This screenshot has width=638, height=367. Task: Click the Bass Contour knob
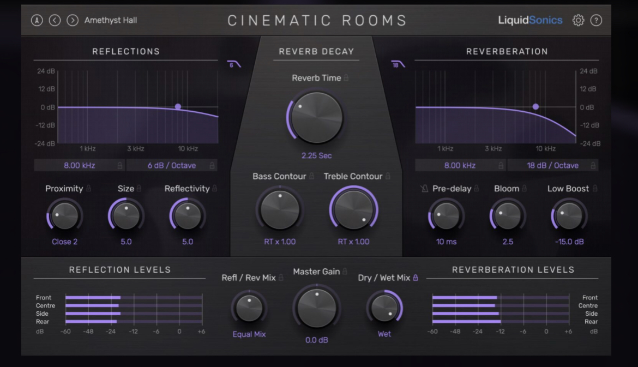pos(280,210)
